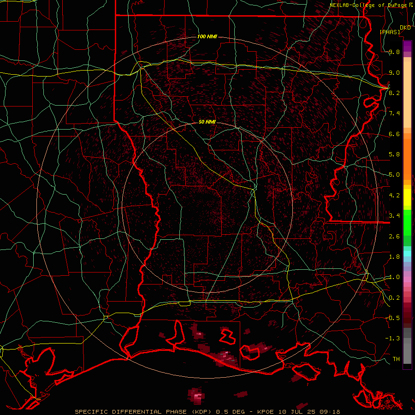The image size is (415, 415).
Task: Click the "100 NMI" range ring label
Action: (x=207, y=36)
